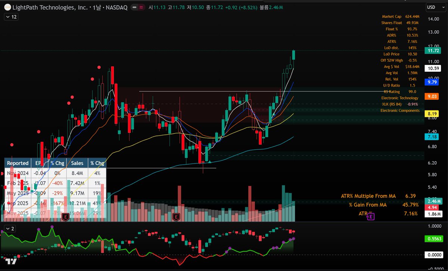Click the 1.0000 oscillator axis tick
This screenshot has height=271, width=448.
(435, 226)
